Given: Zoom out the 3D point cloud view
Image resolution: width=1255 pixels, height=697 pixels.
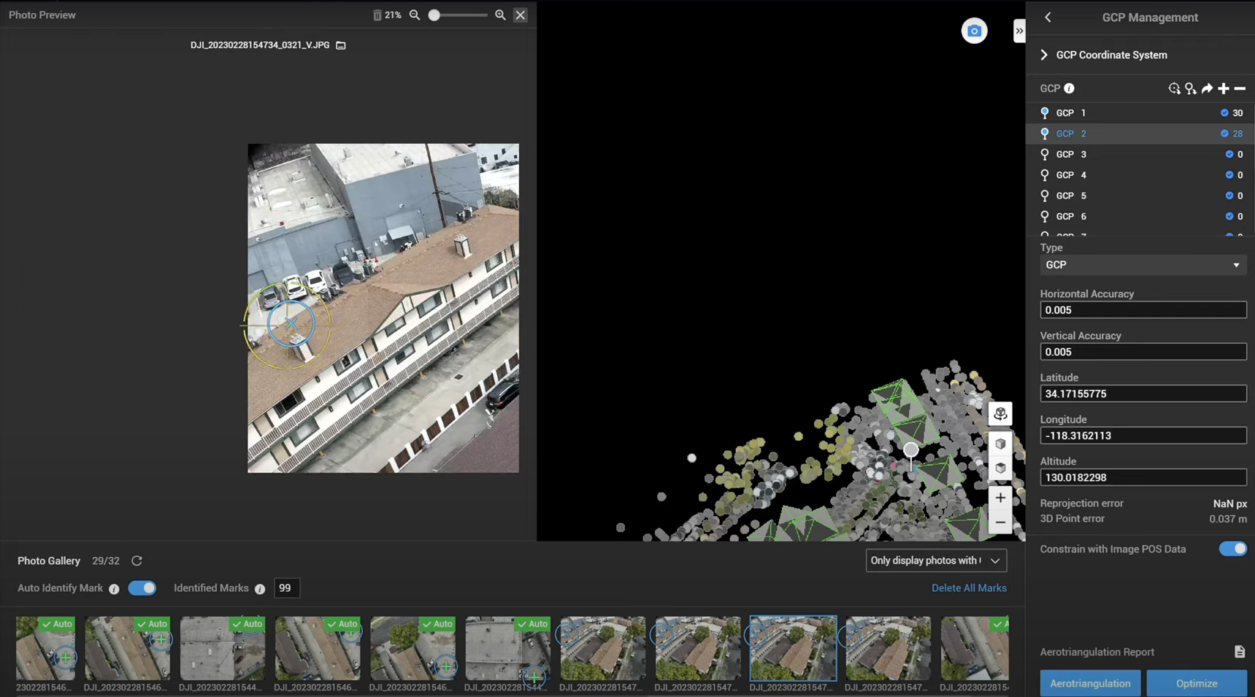Looking at the screenshot, I should click(1000, 523).
